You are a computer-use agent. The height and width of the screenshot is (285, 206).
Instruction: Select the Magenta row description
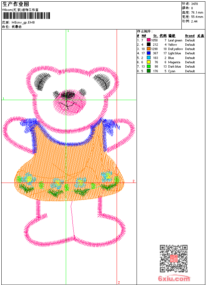[x=174, y=62]
